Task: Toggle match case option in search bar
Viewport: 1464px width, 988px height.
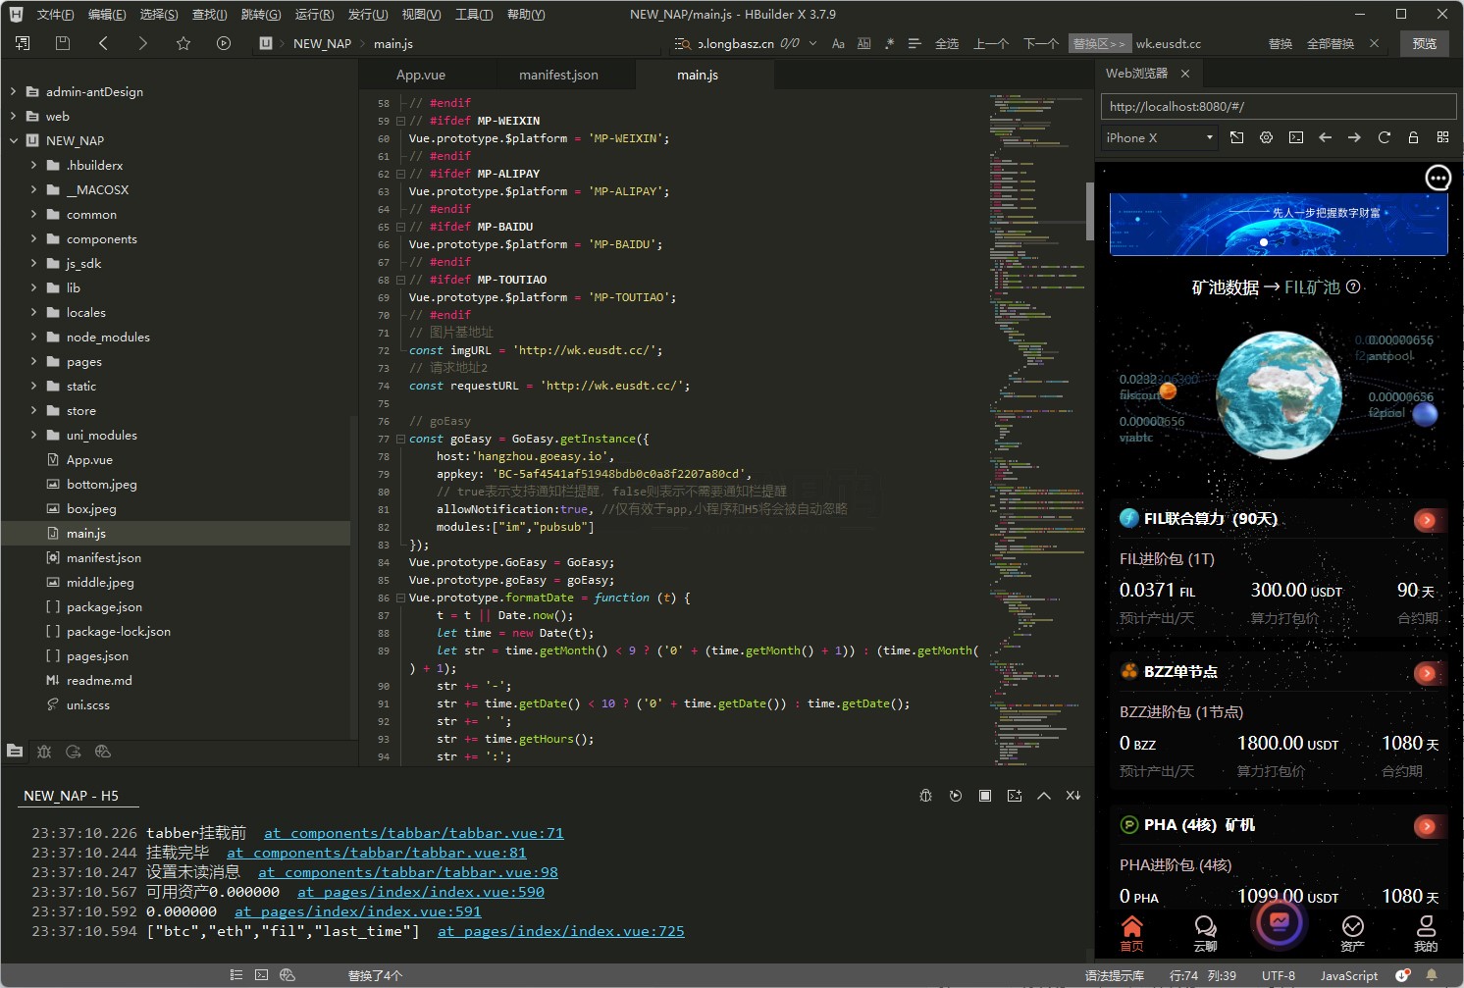Action: [838, 43]
